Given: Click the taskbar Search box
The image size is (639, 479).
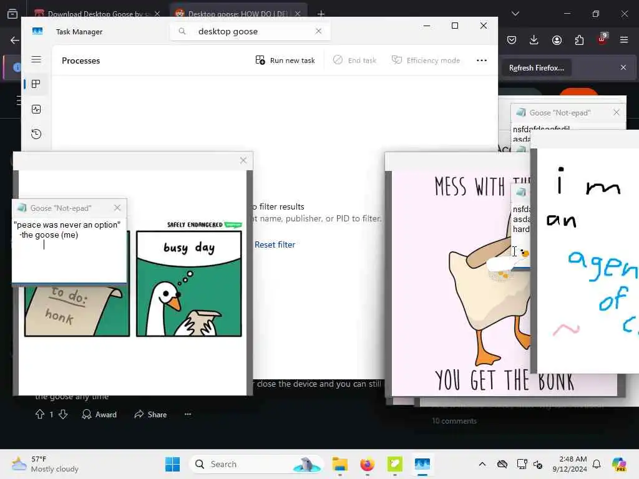Looking at the screenshot, I should pos(256,464).
